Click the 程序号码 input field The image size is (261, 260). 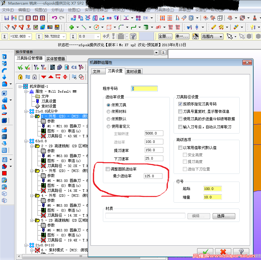coord(144,89)
